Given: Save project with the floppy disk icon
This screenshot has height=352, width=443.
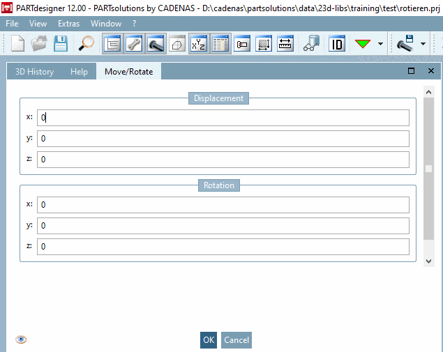Looking at the screenshot, I should (x=61, y=43).
